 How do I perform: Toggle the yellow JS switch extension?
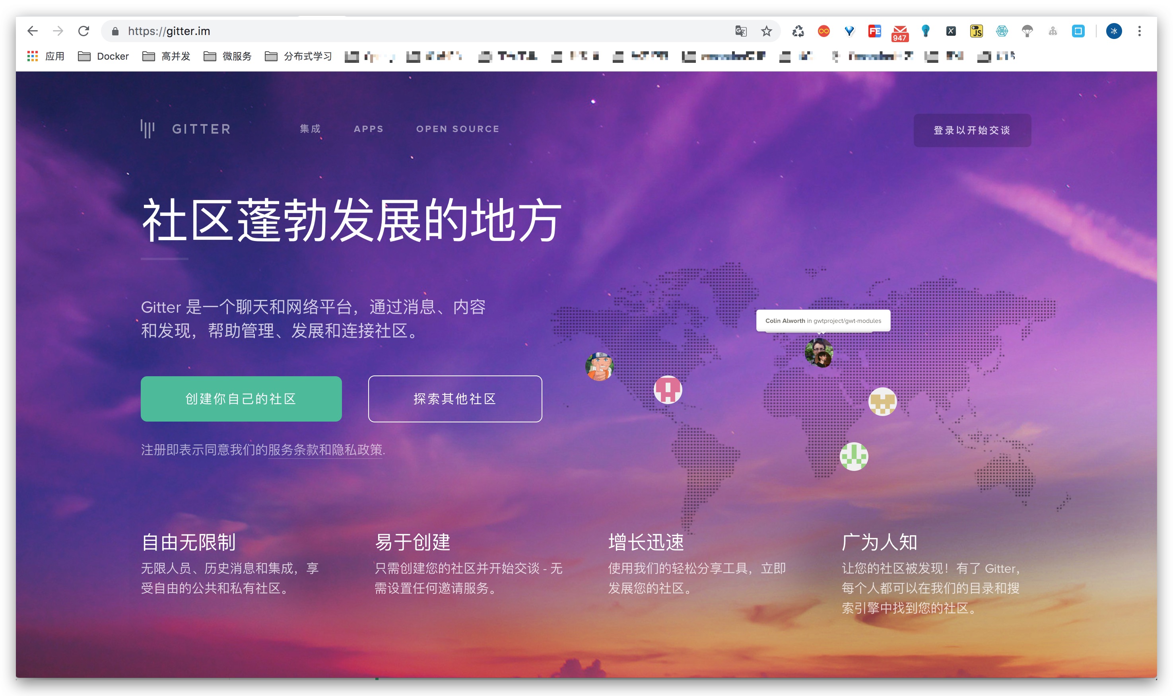click(976, 31)
